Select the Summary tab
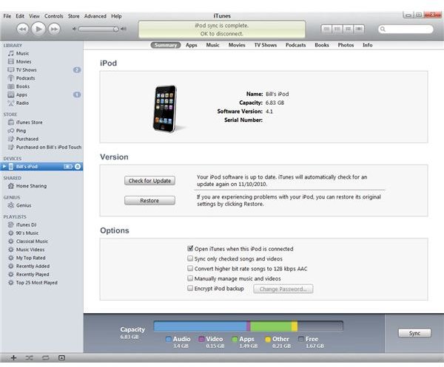Image resolution: width=444 pixels, height=367 pixels. (x=166, y=45)
